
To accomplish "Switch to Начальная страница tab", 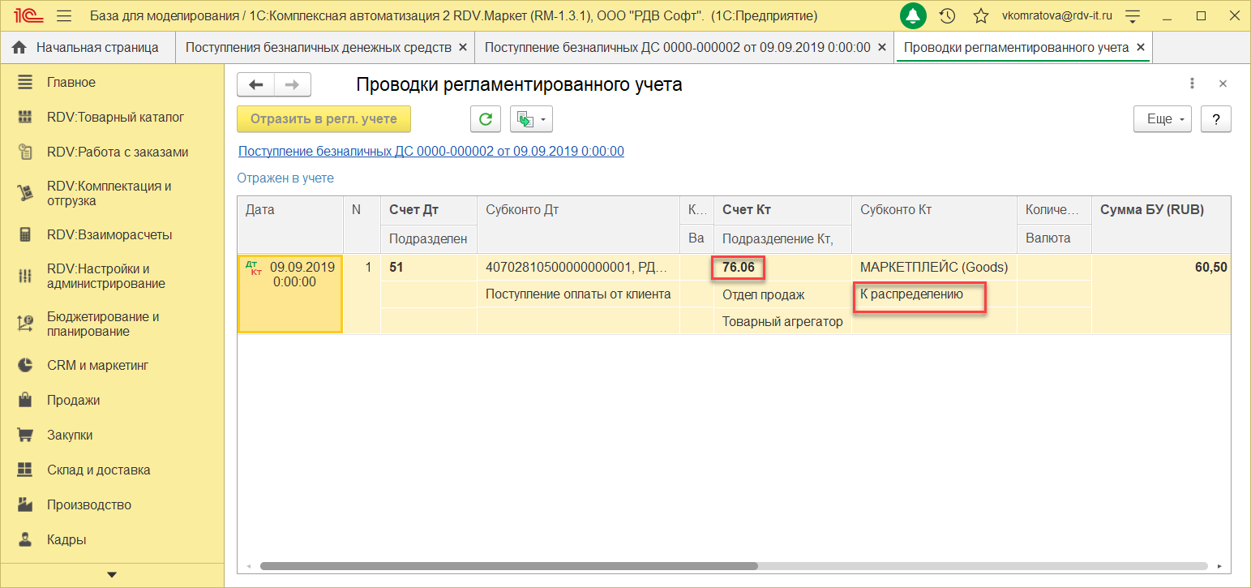I will pyautogui.click(x=88, y=48).
